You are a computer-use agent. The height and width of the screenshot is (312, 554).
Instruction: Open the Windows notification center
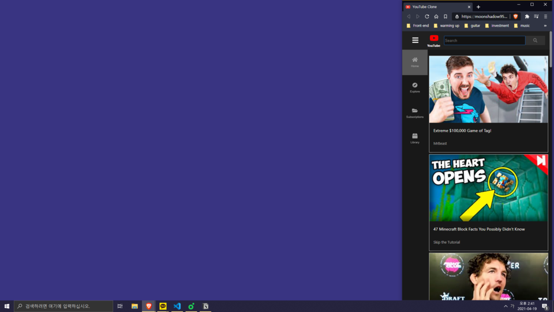(x=545, y=306)
